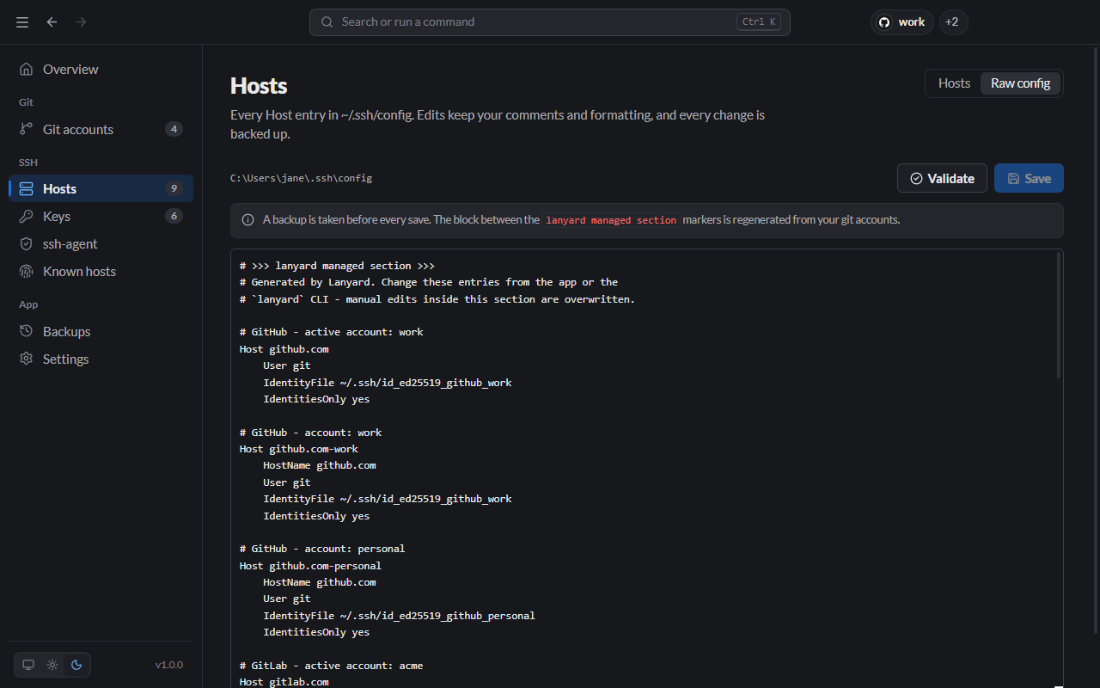Switch to the light theme sun icon
The width and height of the screenshot is (1100, 688).
[52, 665]
